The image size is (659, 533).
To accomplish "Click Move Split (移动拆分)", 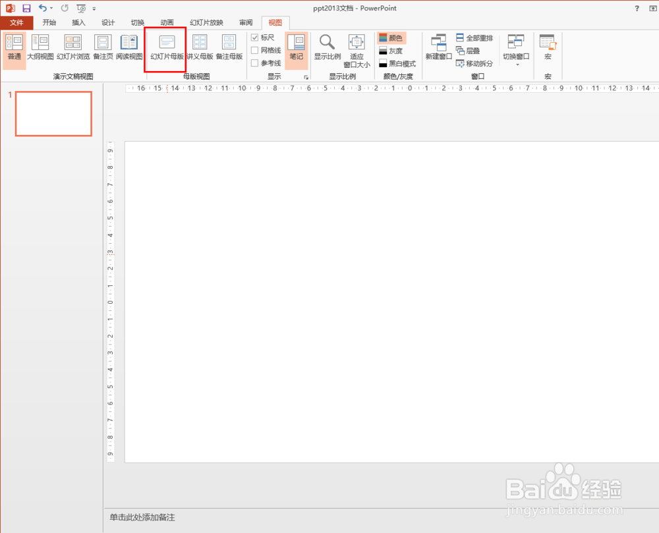I will pyautogui.click(x=474, y=63).
